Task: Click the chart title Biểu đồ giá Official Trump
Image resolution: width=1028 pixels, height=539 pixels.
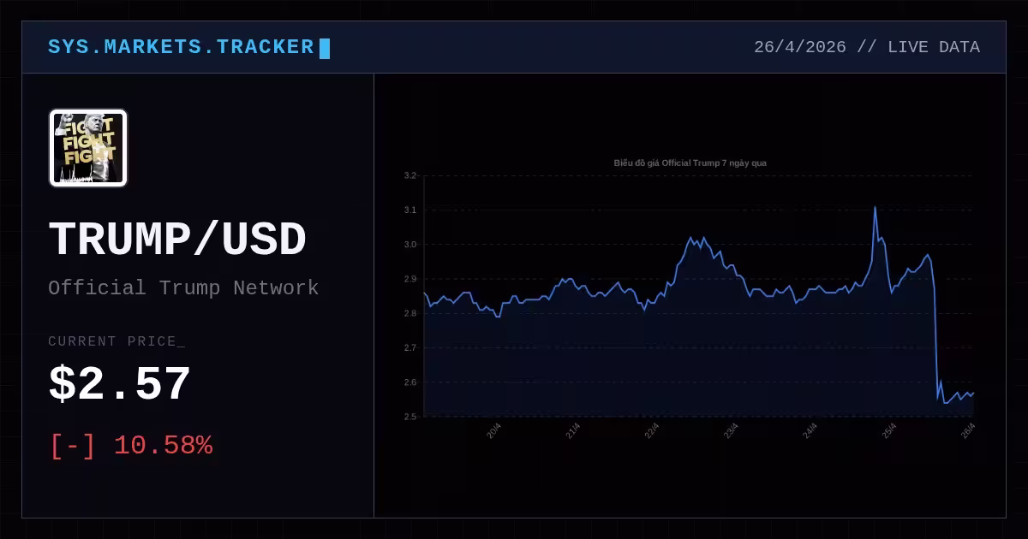Action: [x=696, y=163]
